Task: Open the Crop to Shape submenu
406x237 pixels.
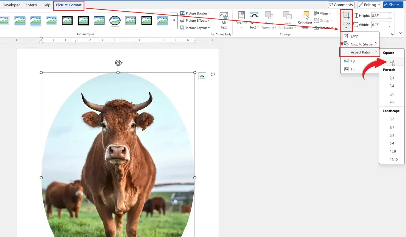Action: pos(360,44)
